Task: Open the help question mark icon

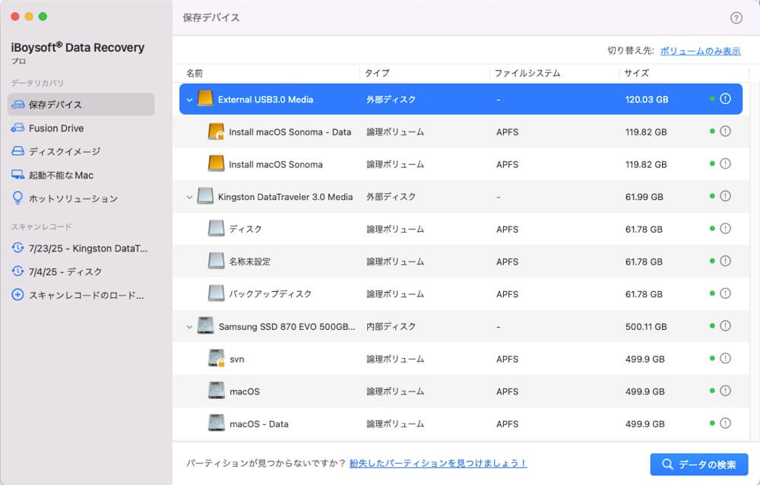Action: pyautogui.click(x=736, y=18)
